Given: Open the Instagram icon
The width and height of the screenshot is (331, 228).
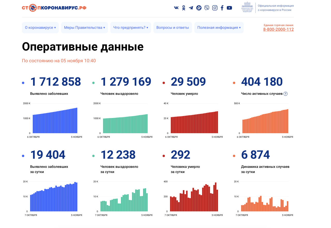Looking at the screenshot, I should point(215,8).
